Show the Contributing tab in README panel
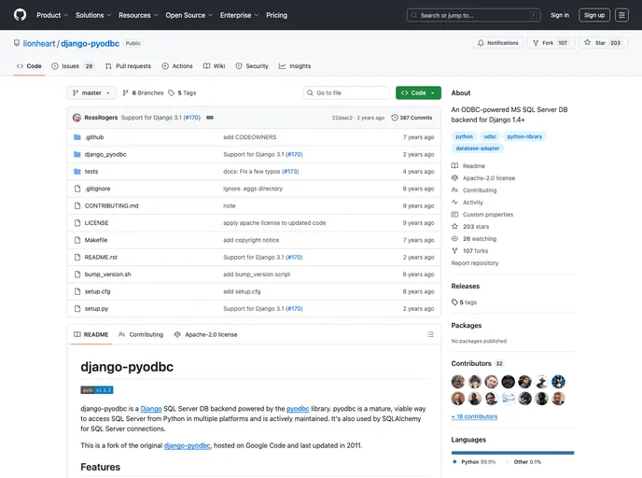 (141, 334)
